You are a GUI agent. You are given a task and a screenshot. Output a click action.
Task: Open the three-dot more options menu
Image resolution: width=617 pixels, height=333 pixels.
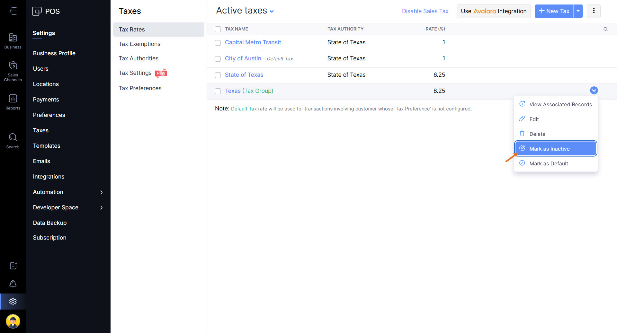[x=594, y=11]
